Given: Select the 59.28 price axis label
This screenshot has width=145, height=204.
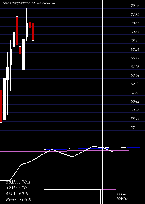Looking at the screenshot, I should coord(135,110).
